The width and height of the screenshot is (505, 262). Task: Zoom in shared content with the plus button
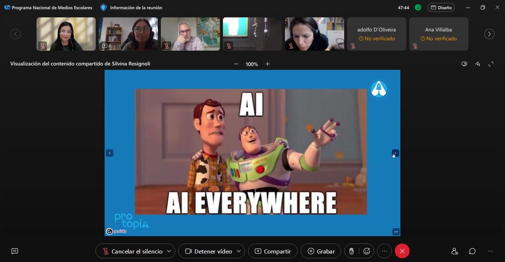268,64
